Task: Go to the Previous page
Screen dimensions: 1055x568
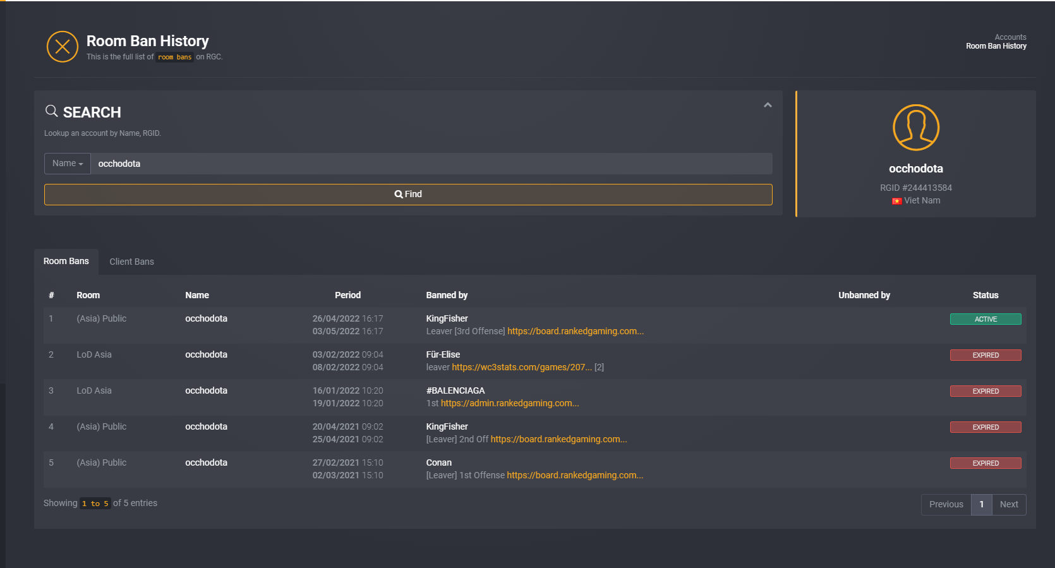Action: (x=946, y=504)
